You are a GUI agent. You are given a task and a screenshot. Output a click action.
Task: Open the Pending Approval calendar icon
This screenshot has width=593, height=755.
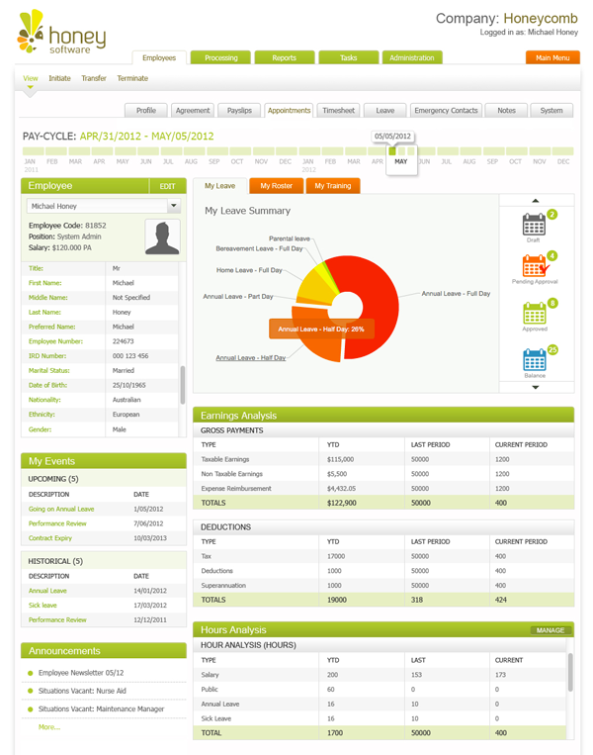pyautogui.click(x=534, y=266)
